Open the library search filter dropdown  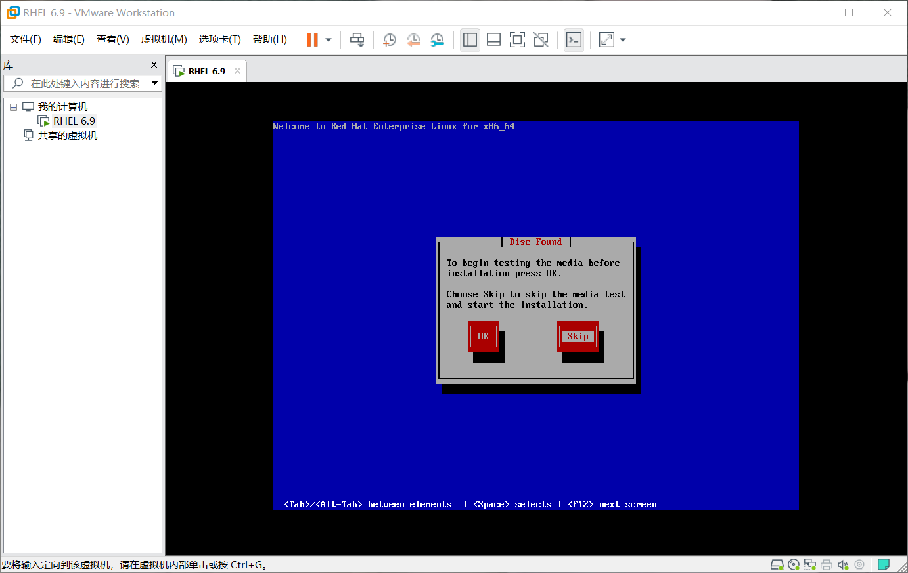(155, 83)
